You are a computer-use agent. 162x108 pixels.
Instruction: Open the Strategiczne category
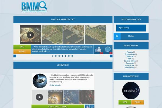(x=129, y=65)
